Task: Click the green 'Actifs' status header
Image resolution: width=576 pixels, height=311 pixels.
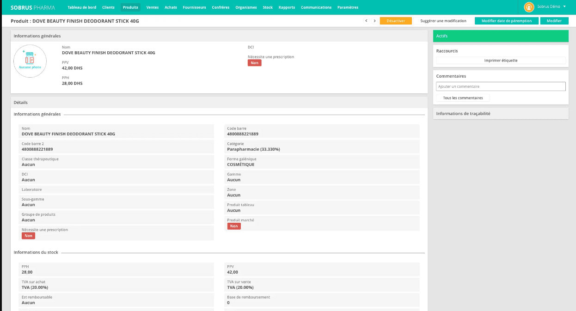Action: 501,36
